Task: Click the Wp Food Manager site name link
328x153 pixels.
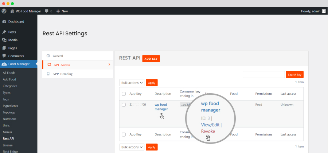Action: pyautogui.click(x=28, y=11)
